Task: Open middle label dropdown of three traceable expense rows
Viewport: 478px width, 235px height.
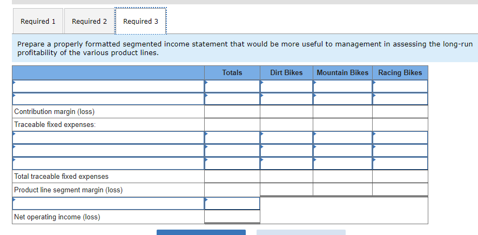Action: pyautogui.click(x=108, y=151)
